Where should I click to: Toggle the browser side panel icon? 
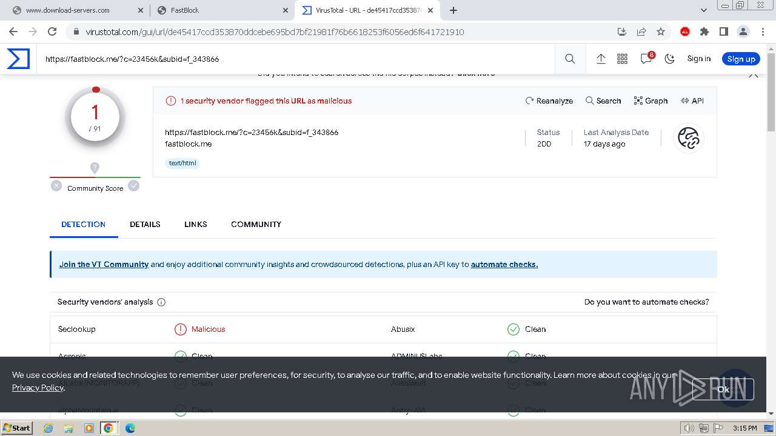pos(724,31)
